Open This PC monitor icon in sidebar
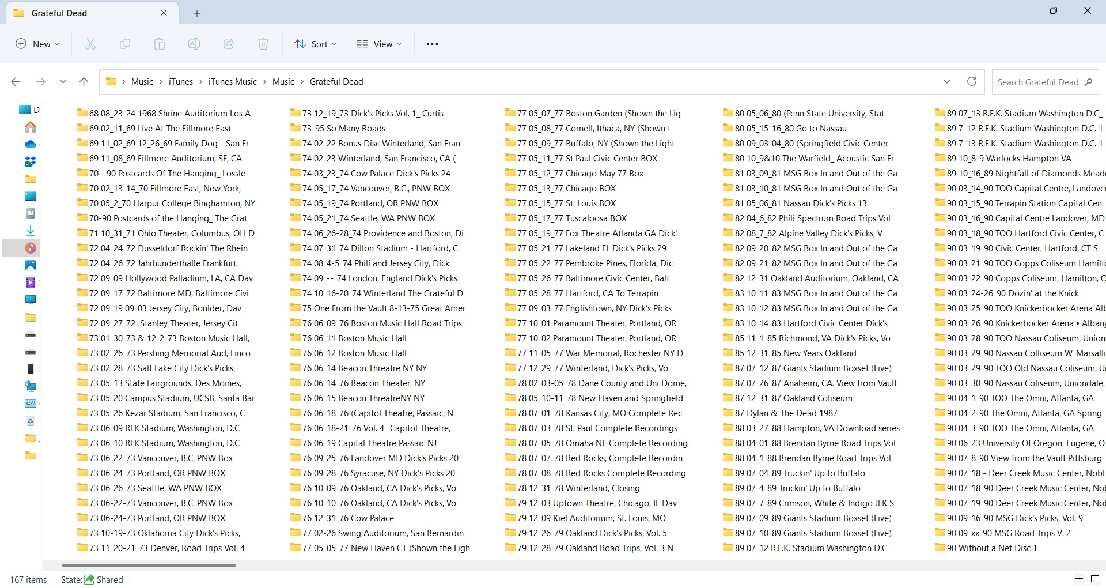Viewport: 1106px width, 588px height. coord(31,300)
